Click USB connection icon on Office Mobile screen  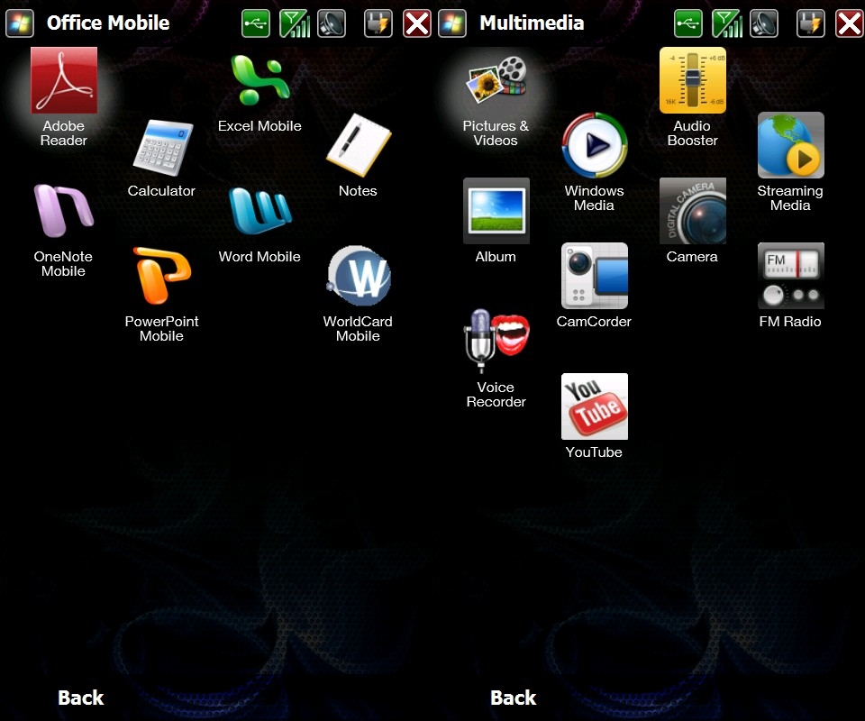(256, 23)
